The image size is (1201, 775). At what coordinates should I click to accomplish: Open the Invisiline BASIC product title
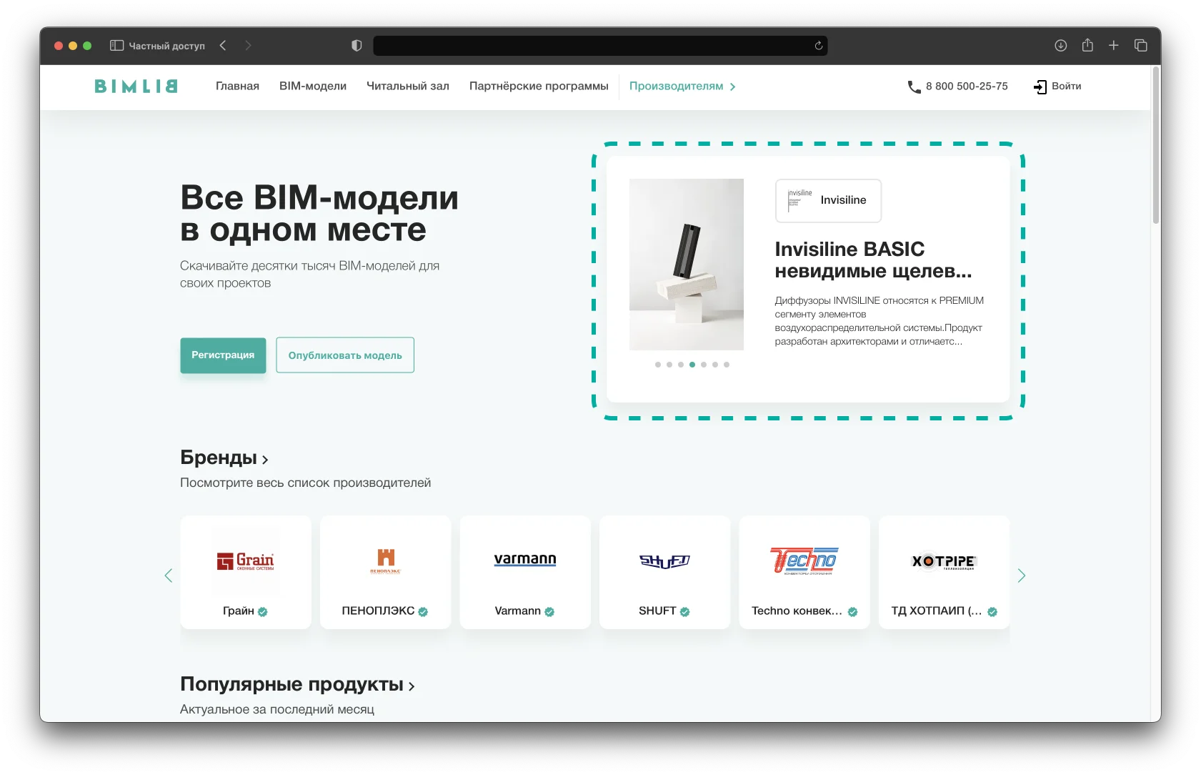873,260
